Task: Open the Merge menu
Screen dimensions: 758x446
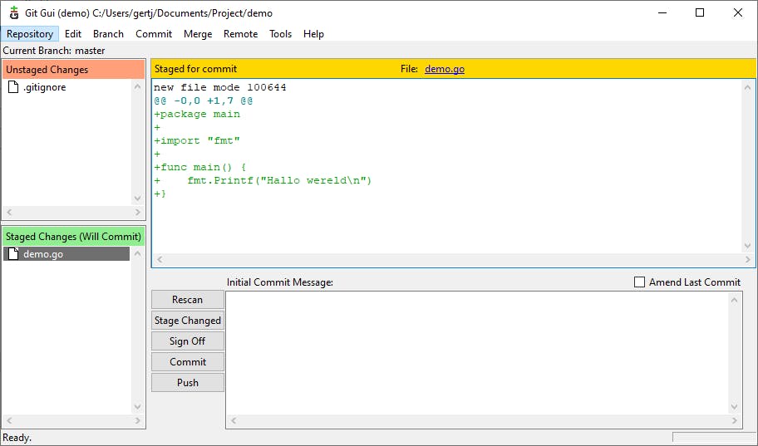Action: tap(198, 34)
